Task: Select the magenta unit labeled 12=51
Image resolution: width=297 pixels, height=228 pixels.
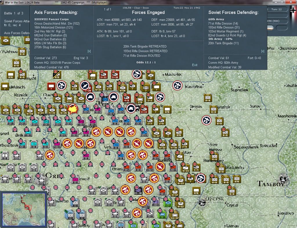Action: pyautogui.click(x=57, y=145)
